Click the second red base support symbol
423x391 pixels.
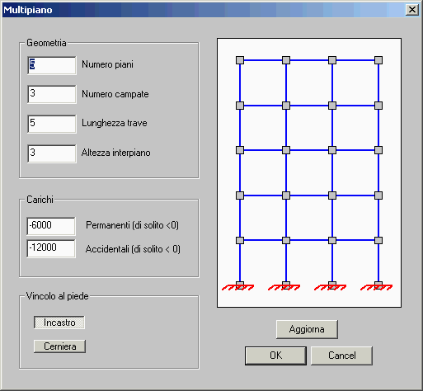(284, 287)
